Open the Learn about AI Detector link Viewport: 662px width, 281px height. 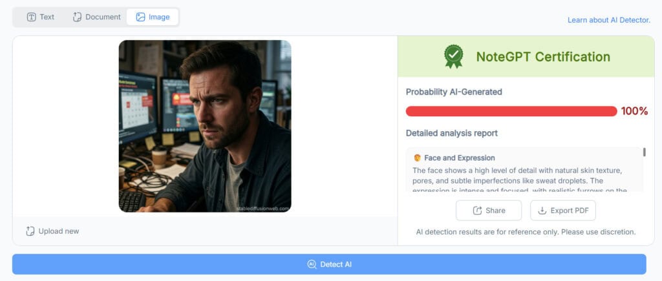click(608, 20)
